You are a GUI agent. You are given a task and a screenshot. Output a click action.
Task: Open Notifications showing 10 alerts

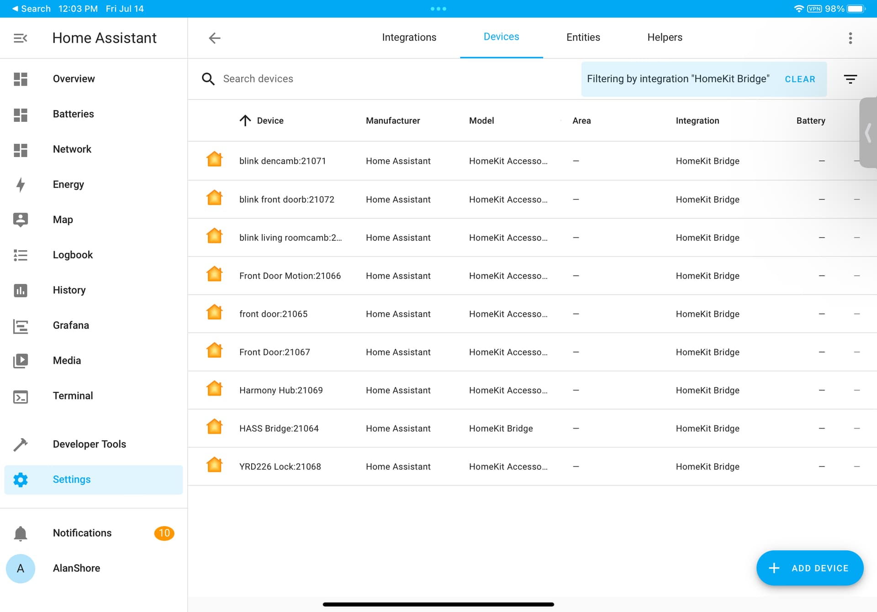[82, 533]
